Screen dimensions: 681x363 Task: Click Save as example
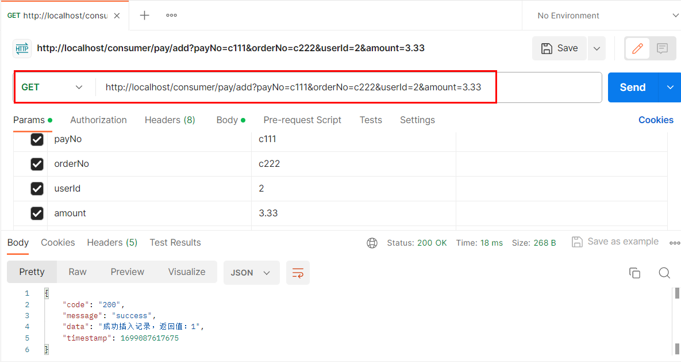coord(615,242)
